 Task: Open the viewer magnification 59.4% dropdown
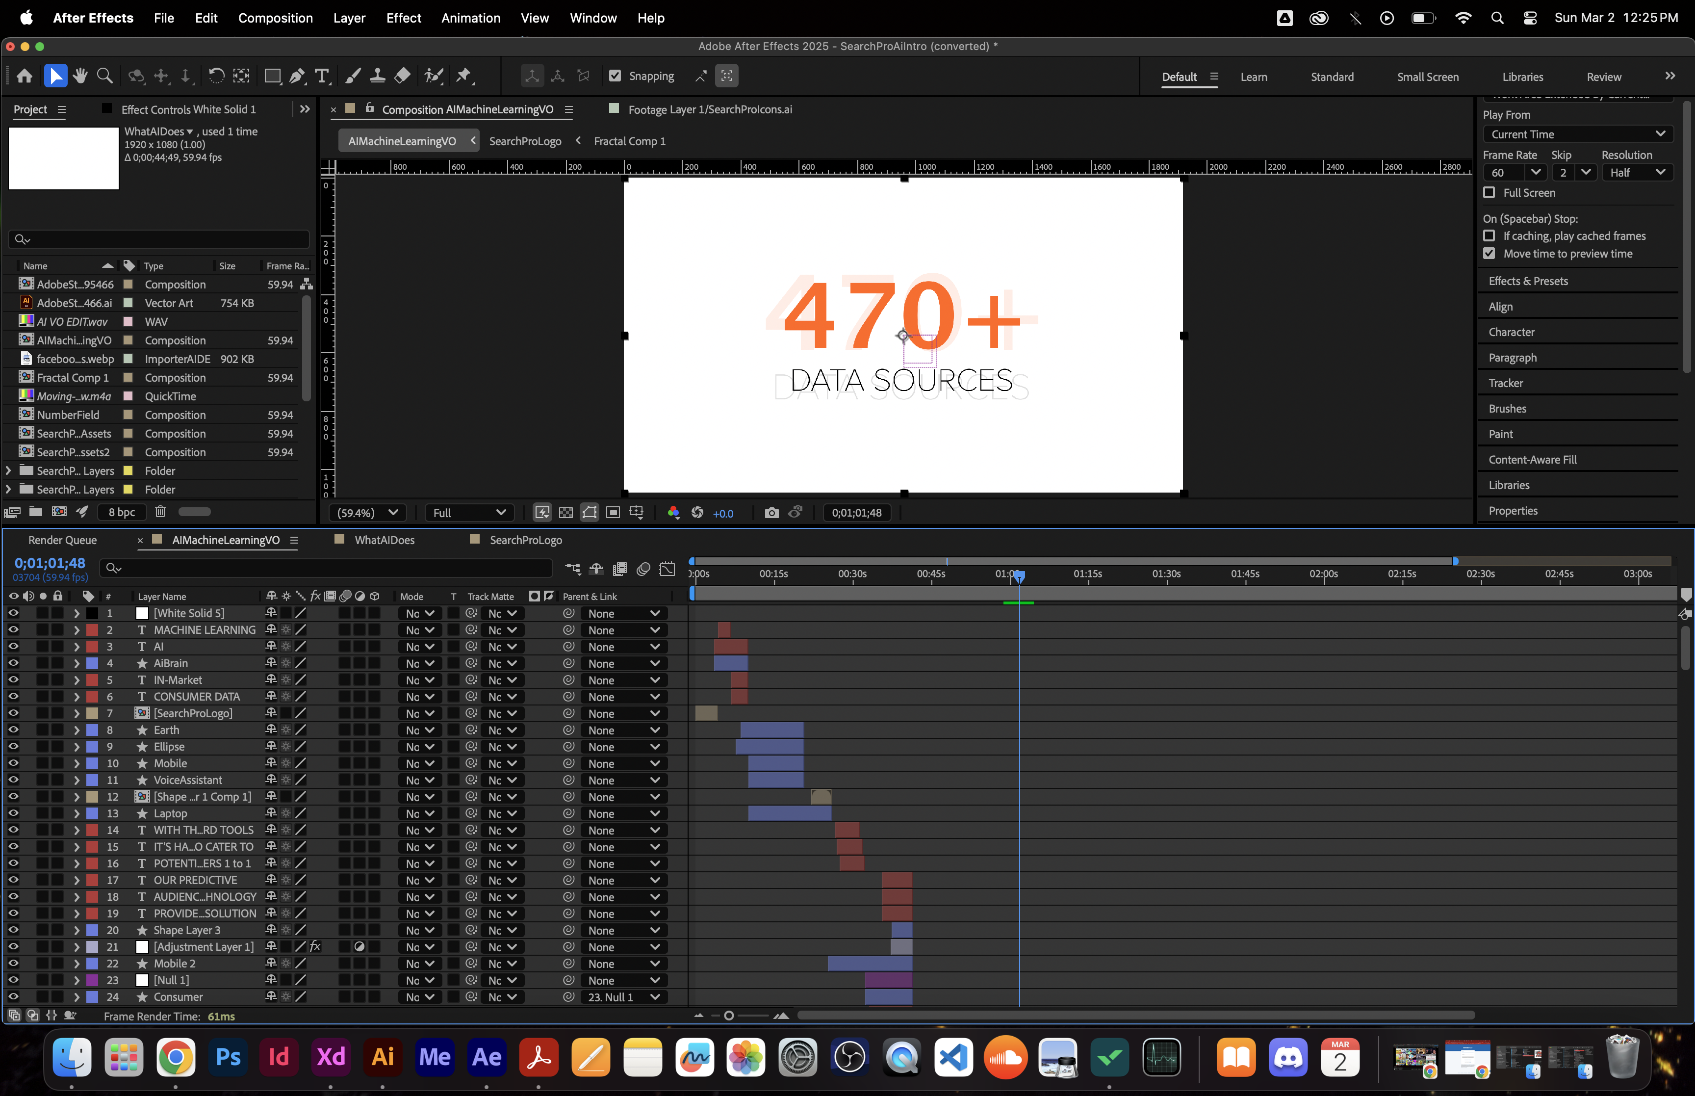367,512
